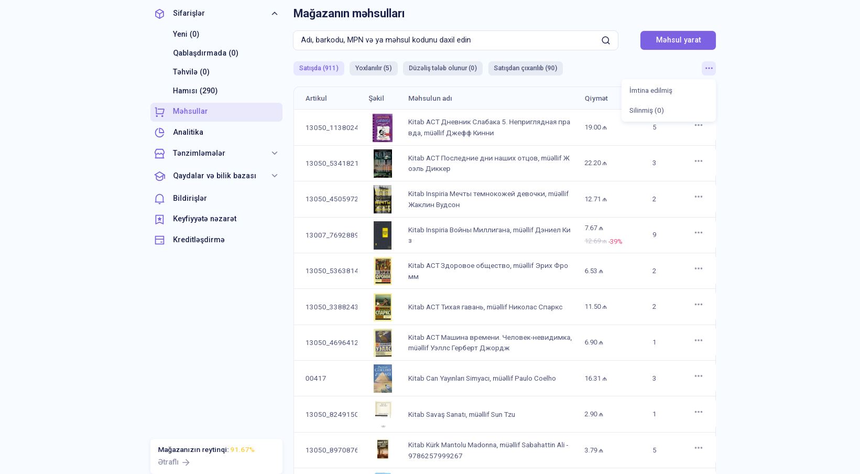Open actions menu for Дневник Слабака 5 row
Screen dimensions: 860x474
point(699,125)
